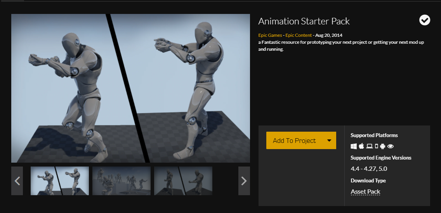441x213 pixels.
Task: Click the owned checkmark badge icon
Action: tap(425, 20)
